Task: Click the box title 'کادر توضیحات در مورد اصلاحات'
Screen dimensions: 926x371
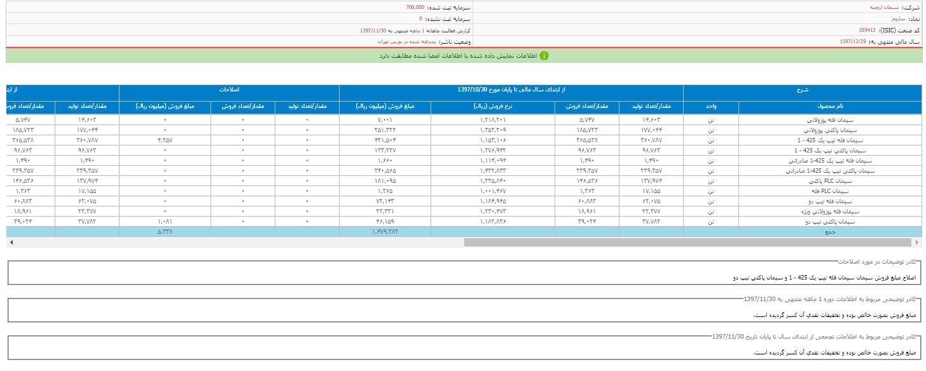Action: [876, 261]
